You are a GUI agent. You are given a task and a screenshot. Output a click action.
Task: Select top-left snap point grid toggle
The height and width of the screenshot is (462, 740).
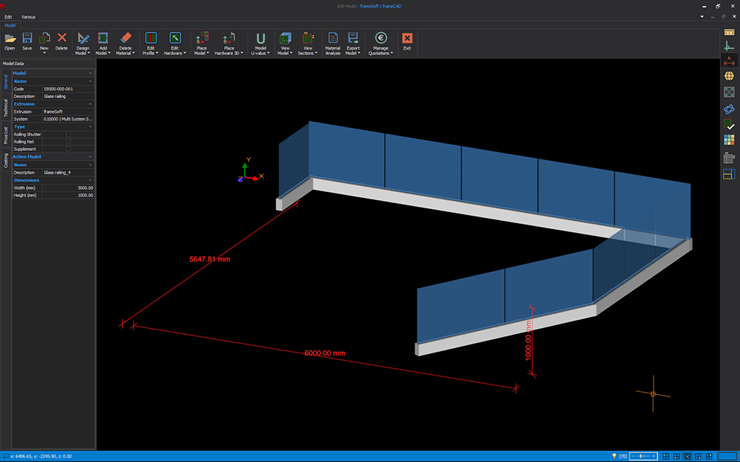666,456
